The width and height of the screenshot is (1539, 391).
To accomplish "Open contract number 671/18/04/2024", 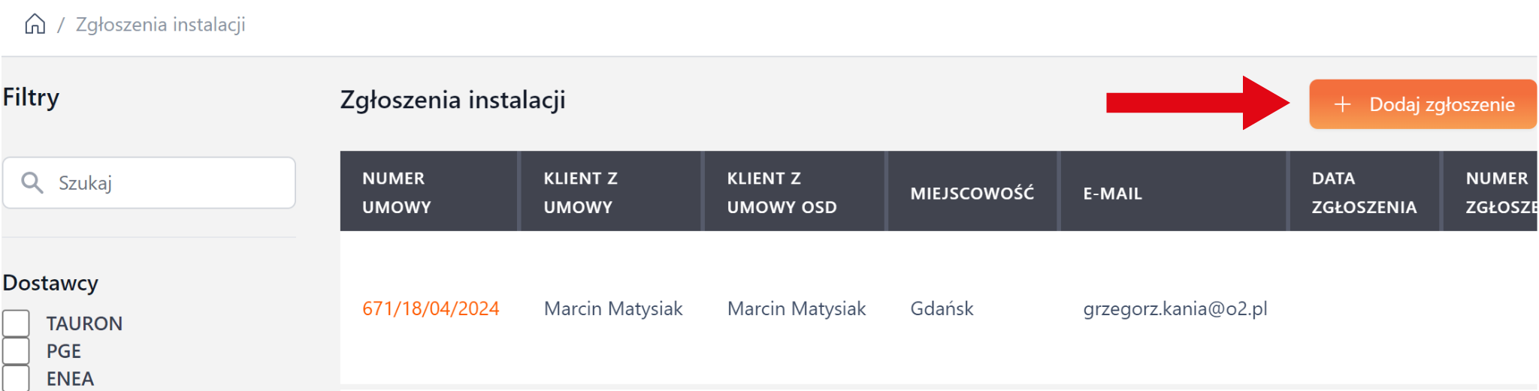I will 431,308.
